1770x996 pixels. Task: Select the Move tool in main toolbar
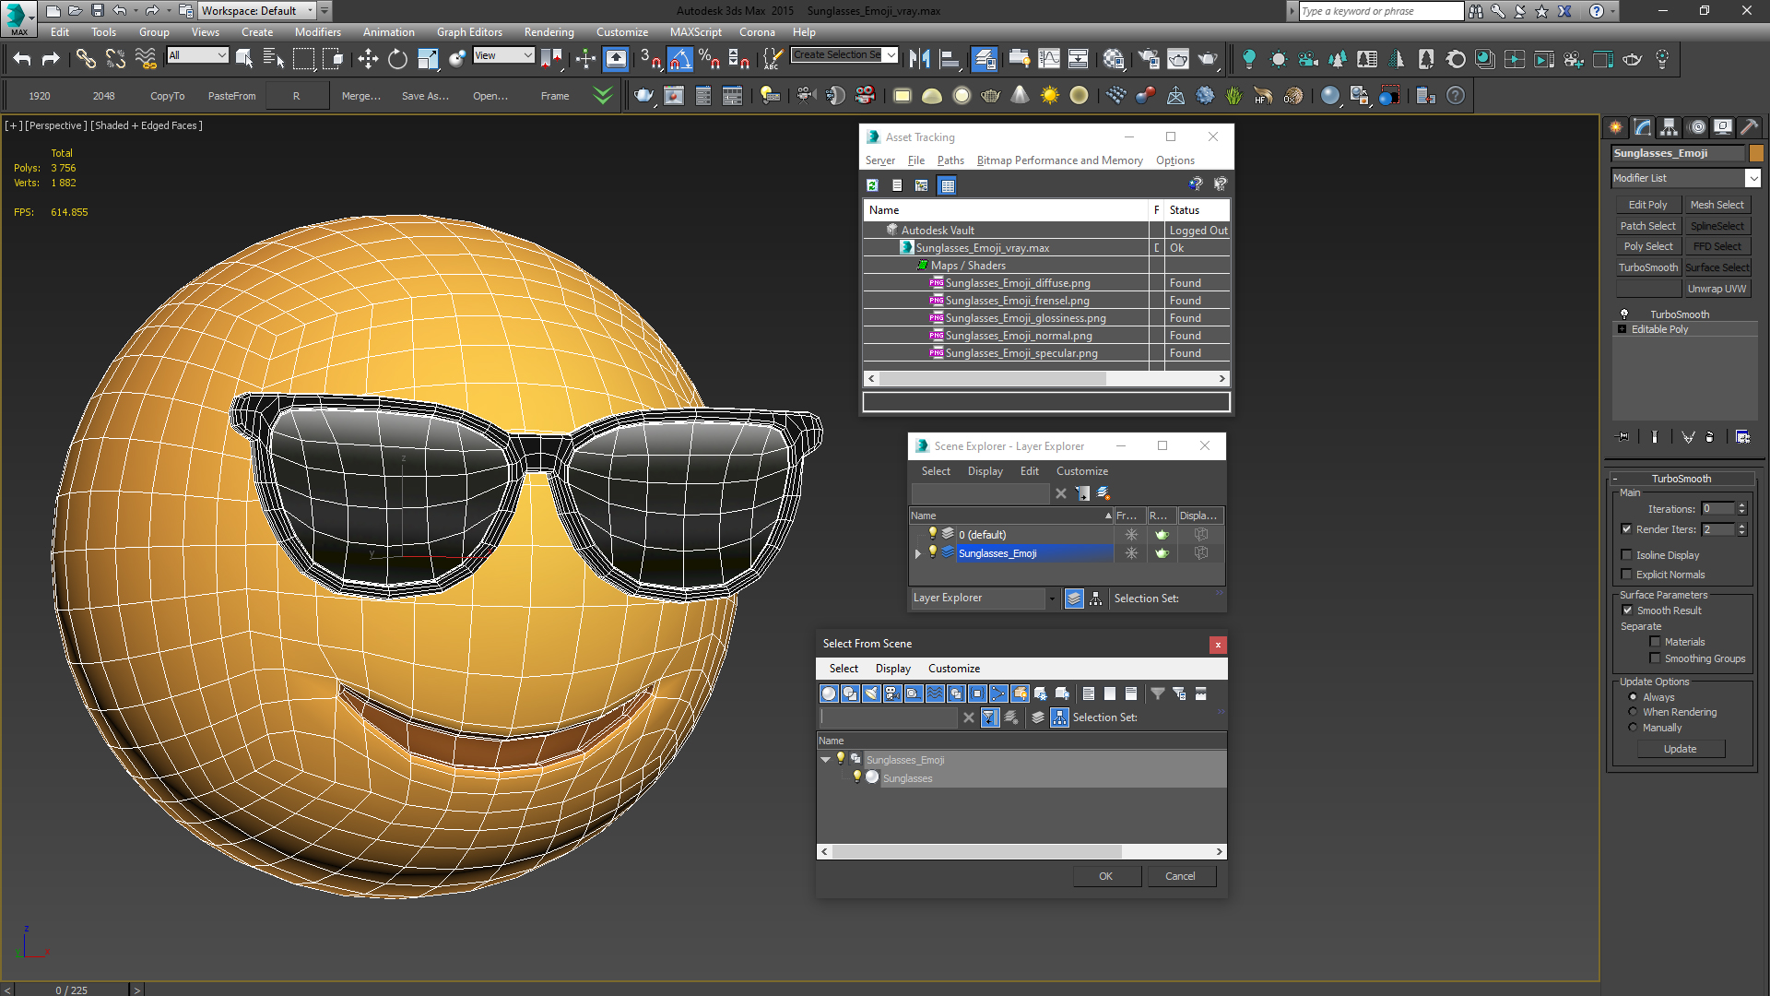click(x=368, y=59)
